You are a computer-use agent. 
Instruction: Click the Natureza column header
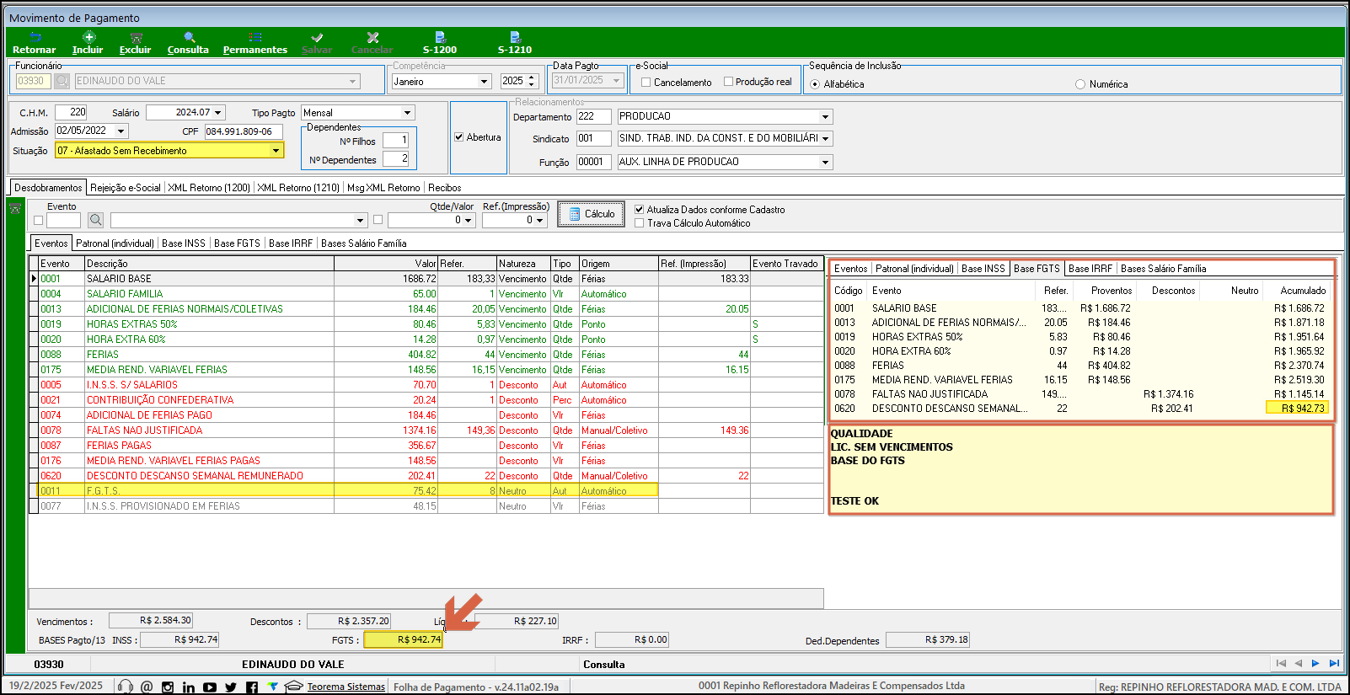pyautogui.click(x=523, y=264)
